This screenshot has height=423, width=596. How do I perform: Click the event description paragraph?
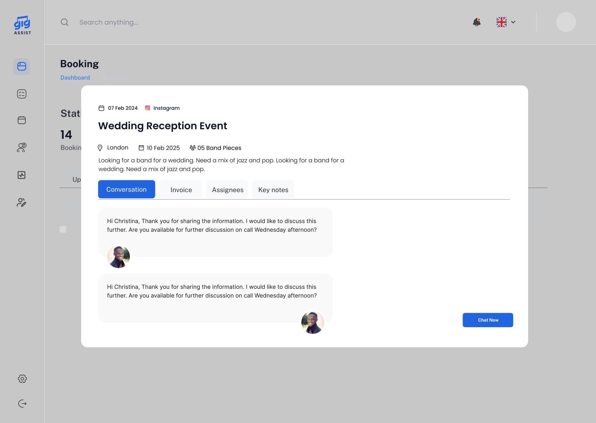(221, 165)
